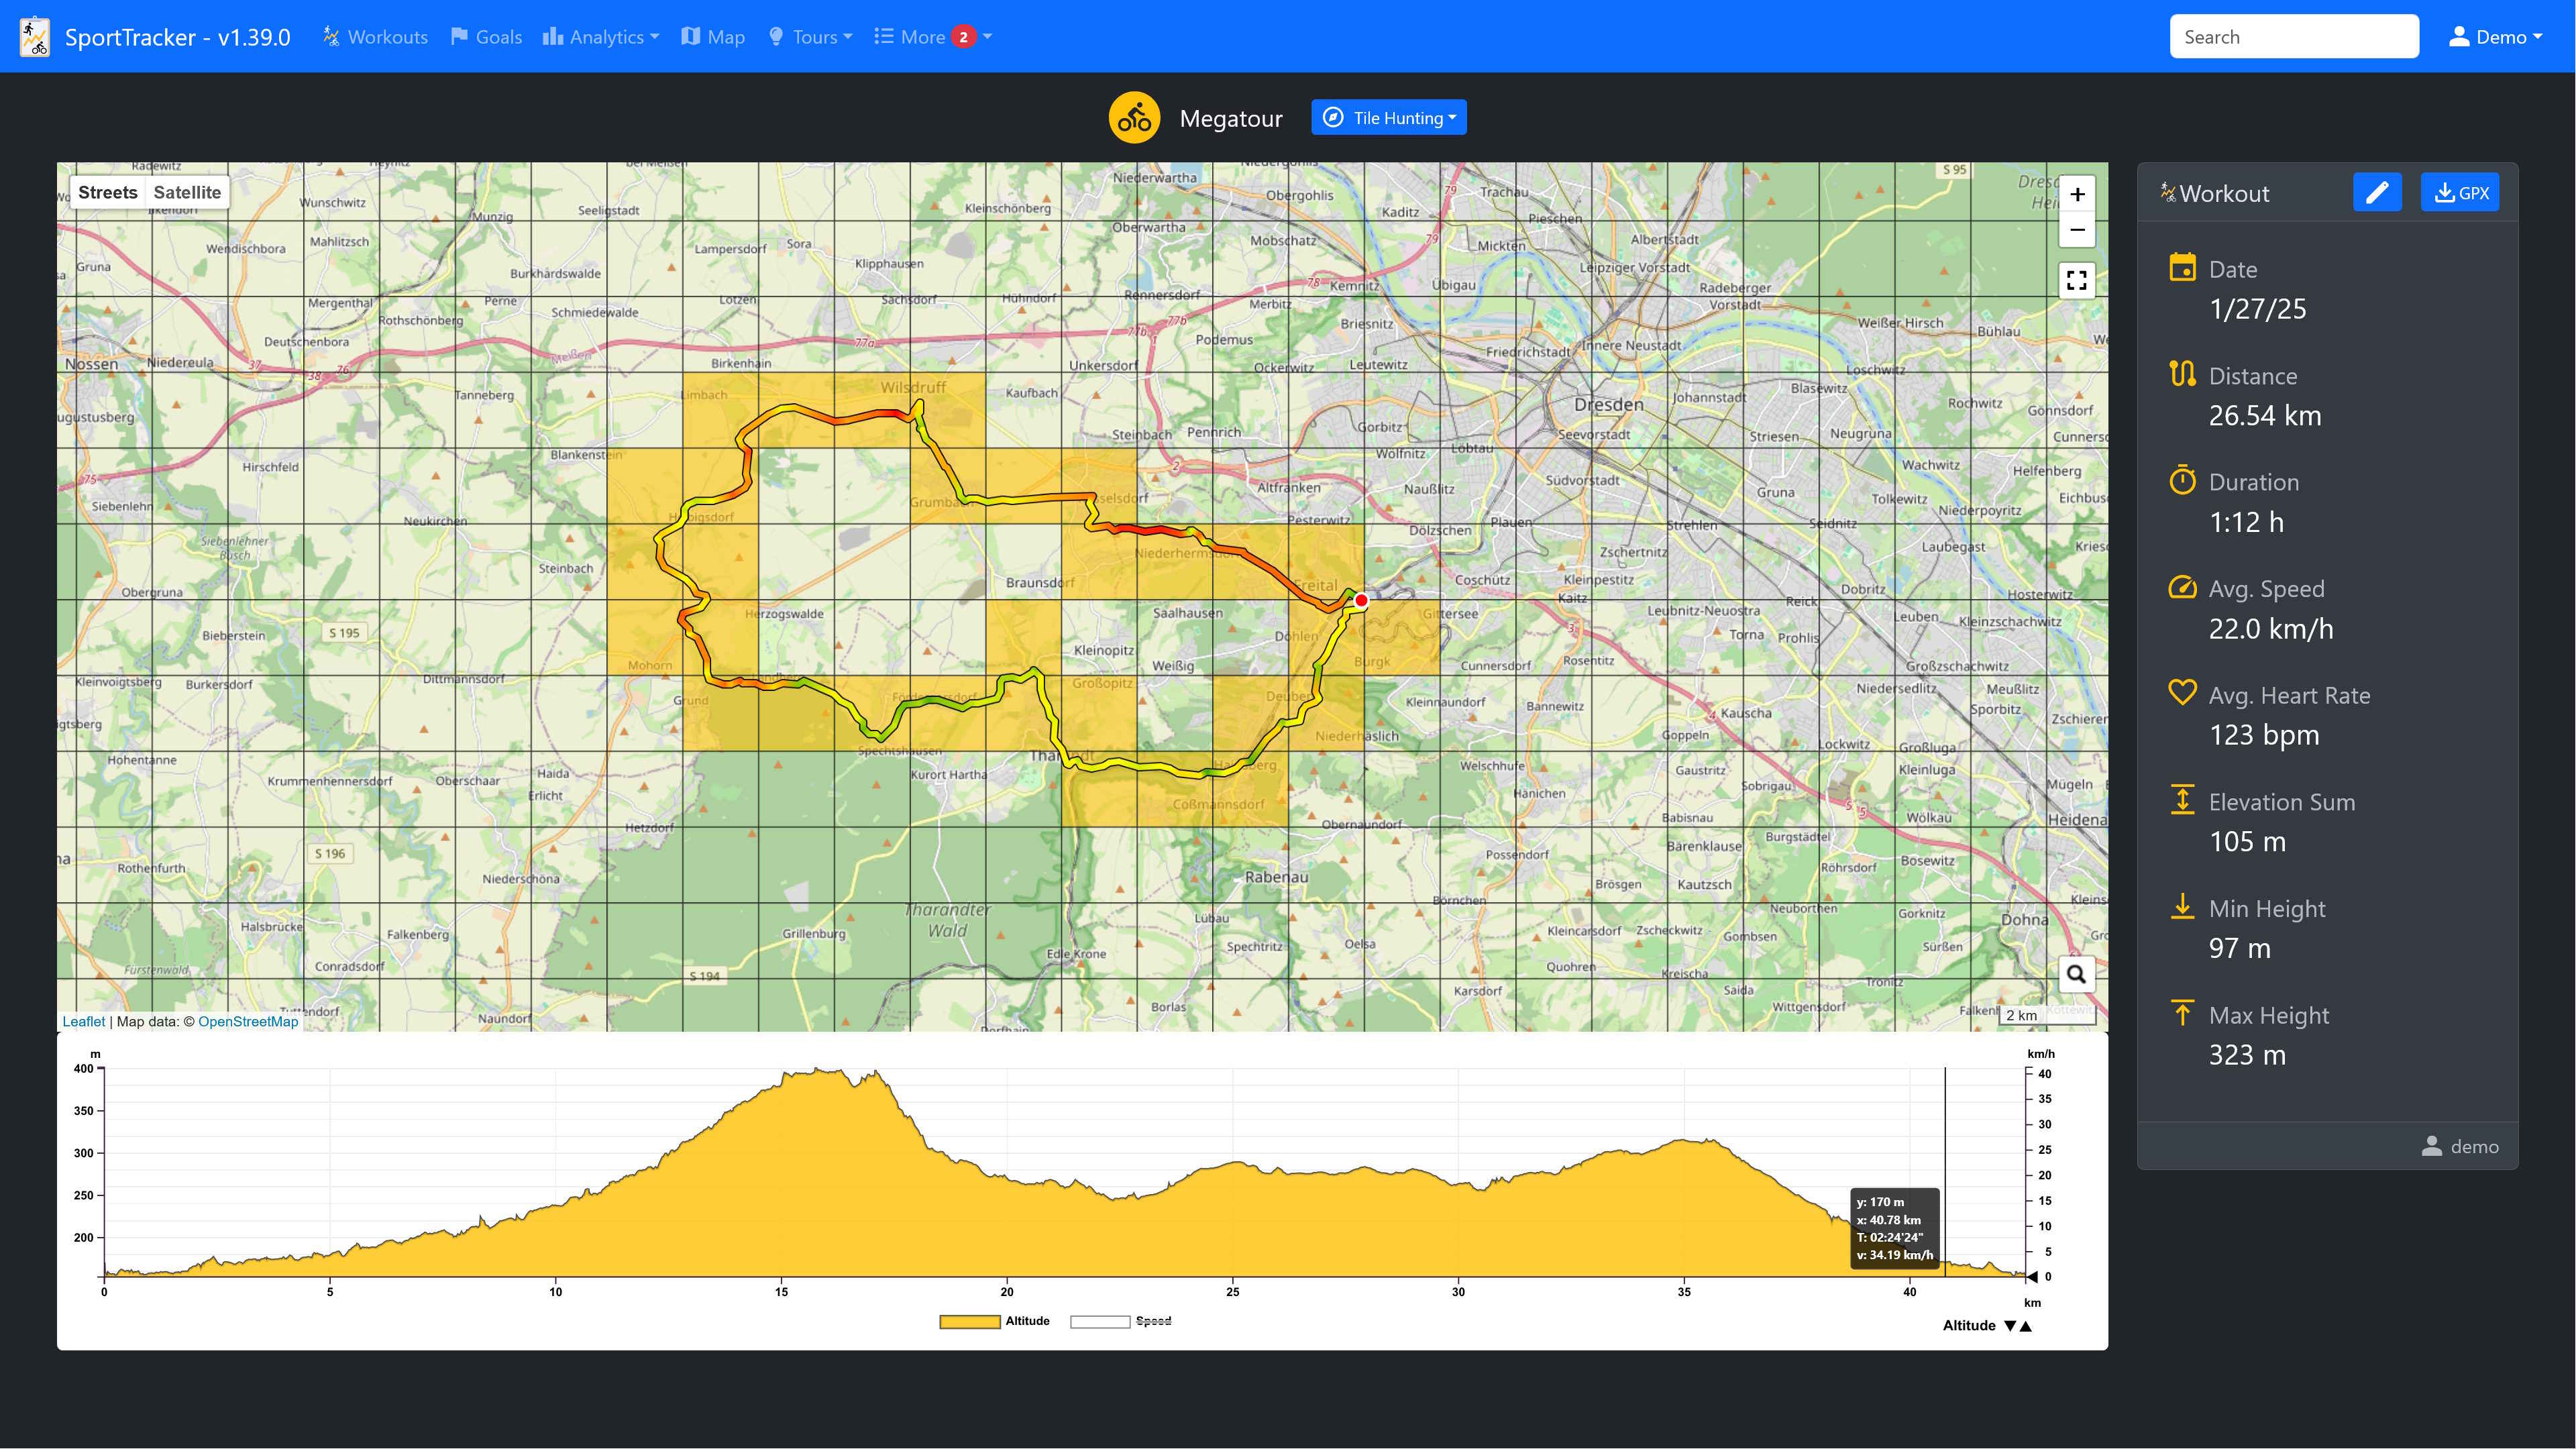Click the Analytics bar chart icon
2576x1449 pixels.
[552, 36]
